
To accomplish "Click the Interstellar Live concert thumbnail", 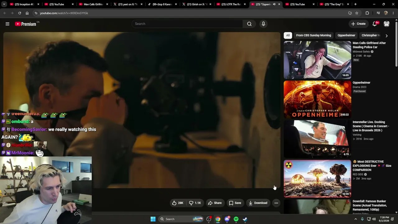I will (317, 139).
